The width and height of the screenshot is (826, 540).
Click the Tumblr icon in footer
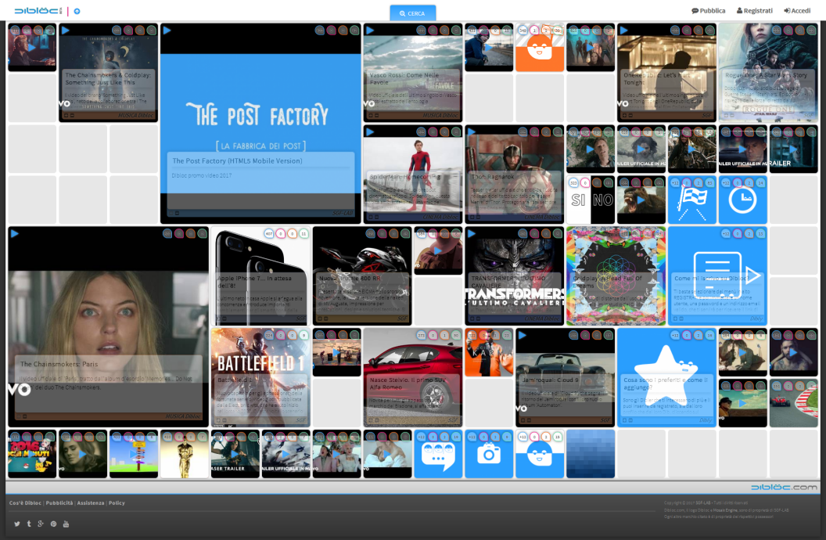(29, 524)
